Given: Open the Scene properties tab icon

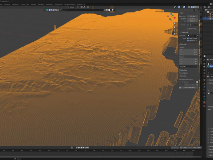Looking at the screenshot, I should pyautogui.click(x=204, y=73).
